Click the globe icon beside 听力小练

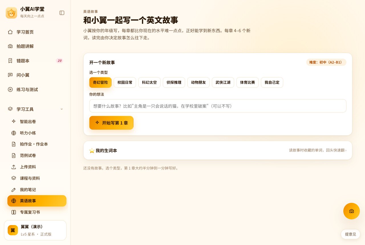pos(14,133)
